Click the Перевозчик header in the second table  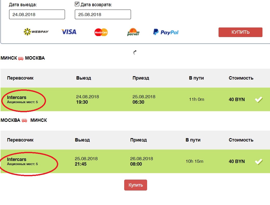(20, 140)
